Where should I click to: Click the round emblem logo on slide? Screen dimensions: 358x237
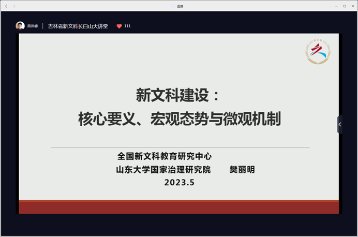pyautogui.click(x=318, y=51)
